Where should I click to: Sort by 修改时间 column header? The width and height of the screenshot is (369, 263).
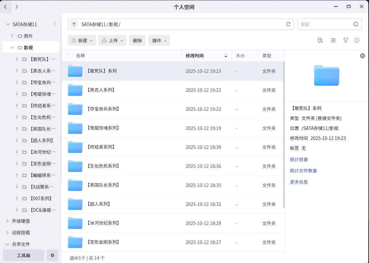point(195,56)
